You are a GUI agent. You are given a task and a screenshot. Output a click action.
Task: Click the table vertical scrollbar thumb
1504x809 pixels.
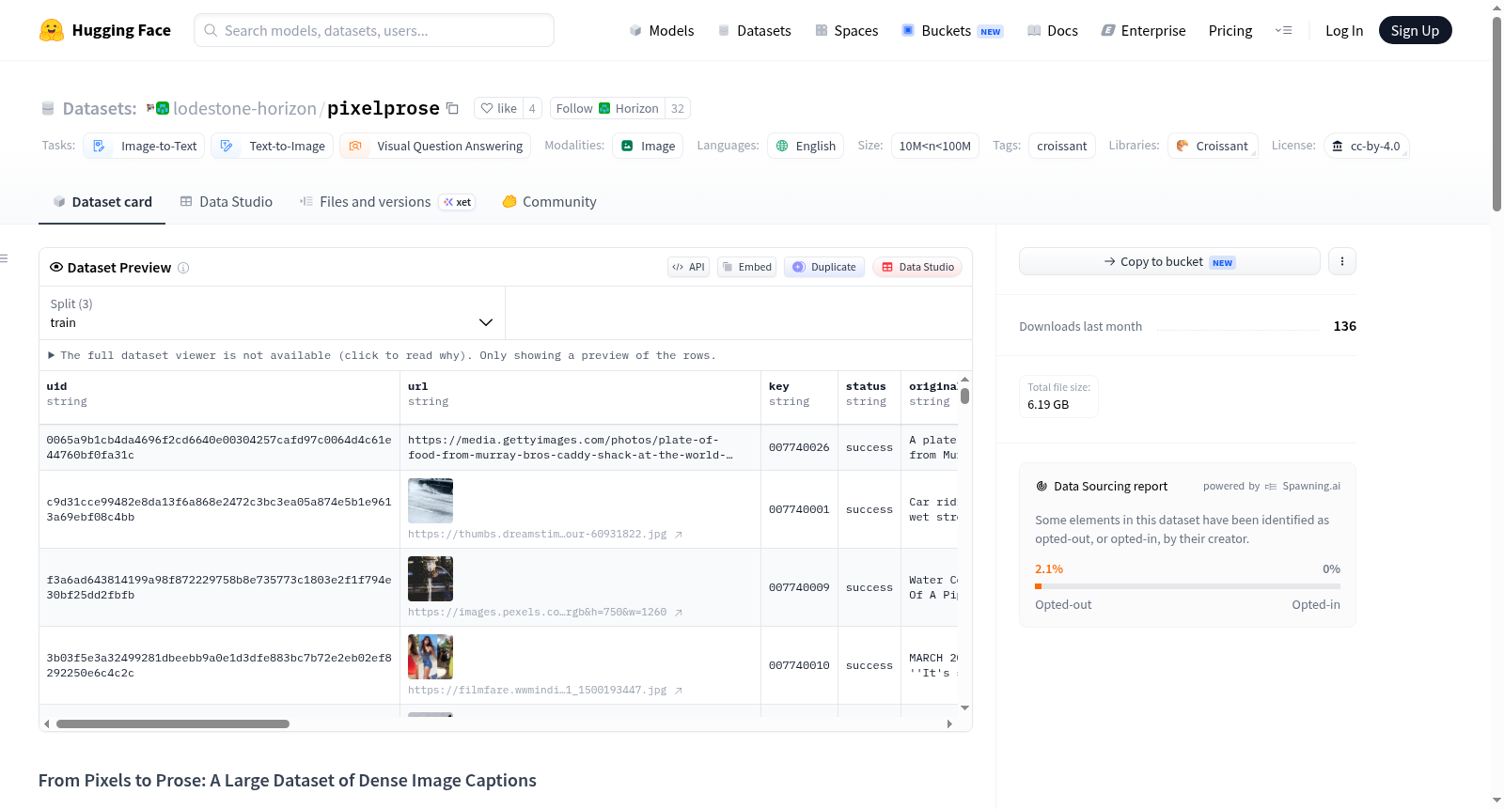point(964,396)
